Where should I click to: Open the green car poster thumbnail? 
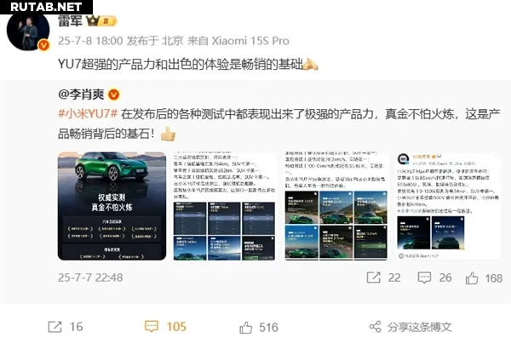[x=112, y=206]
